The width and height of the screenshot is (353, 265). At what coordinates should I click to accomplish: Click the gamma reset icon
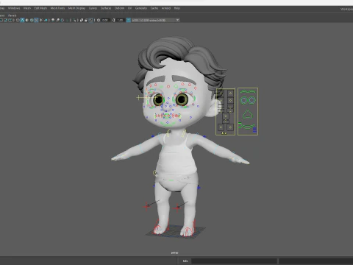(x=113, y=20)
